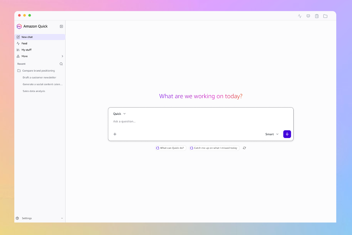Viewport: 352px width, 235px height.
Task: Open the folder icon in title bar
Action: 325,16
